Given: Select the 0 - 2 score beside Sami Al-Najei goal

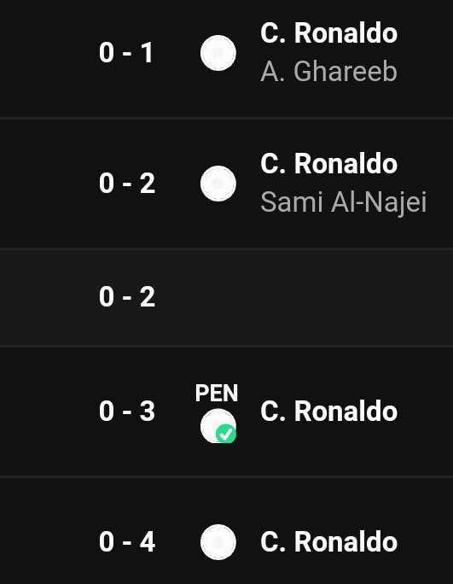Looking at the screenshot, I should coord(127,184).
